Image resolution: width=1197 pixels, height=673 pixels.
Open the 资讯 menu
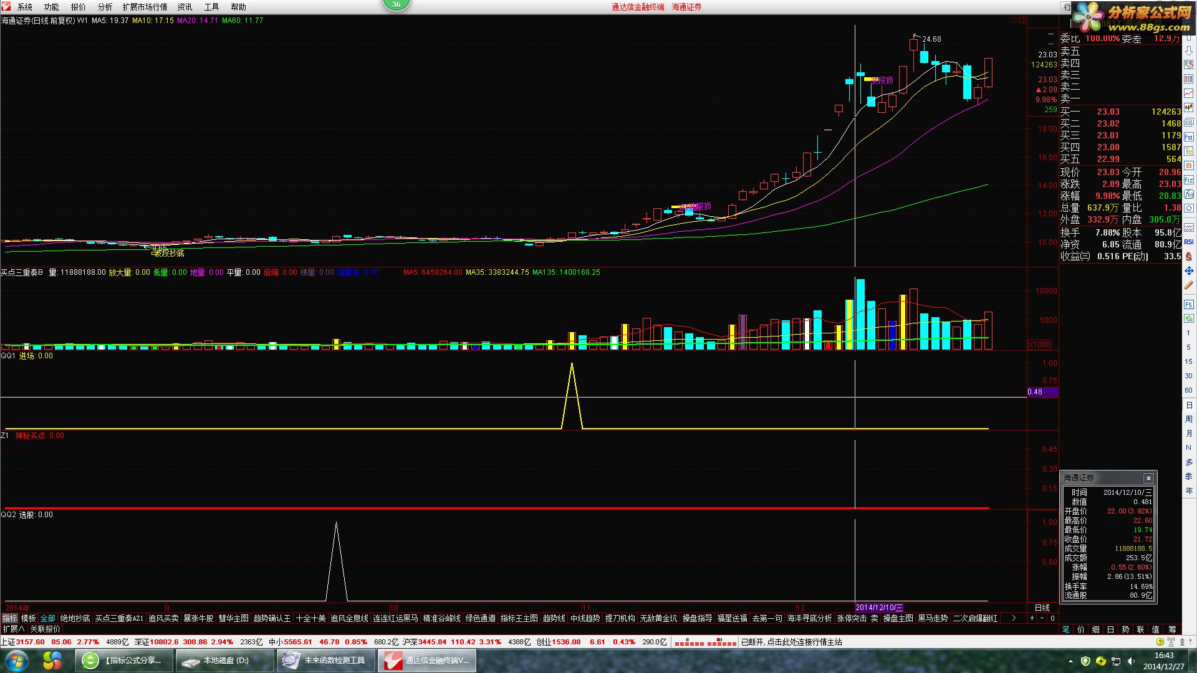click(185, 7)
